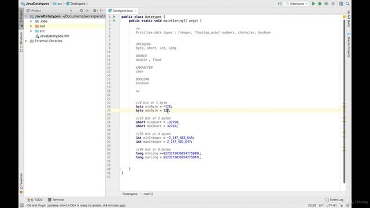Close the Datatypes.java tab

pos(135,11)
